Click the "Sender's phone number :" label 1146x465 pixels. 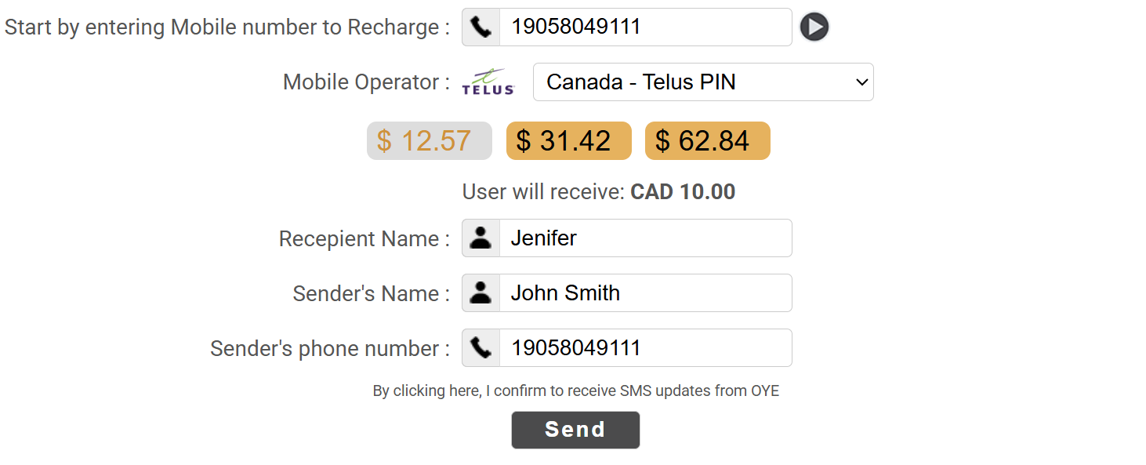(329, 349)
